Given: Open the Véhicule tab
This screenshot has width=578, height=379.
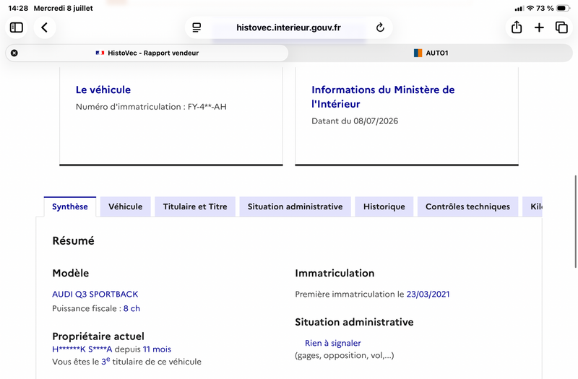Looking at the screenshot, I should pos(125,206).
